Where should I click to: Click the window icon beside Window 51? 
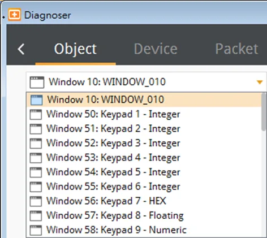coord(36,129)
